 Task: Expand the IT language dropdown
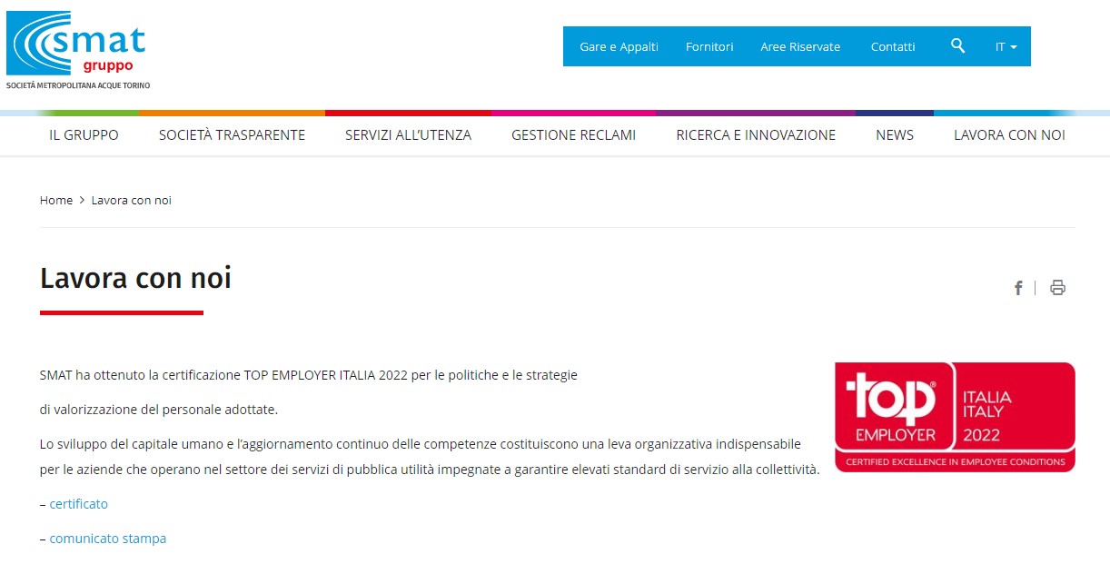1006,46
